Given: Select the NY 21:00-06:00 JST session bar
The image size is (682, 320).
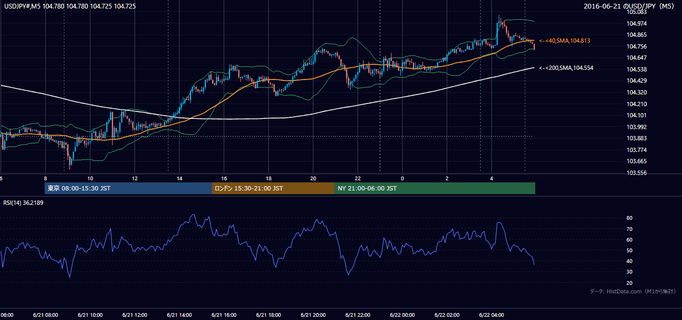Looking at the screenshot, I should 435,188.
